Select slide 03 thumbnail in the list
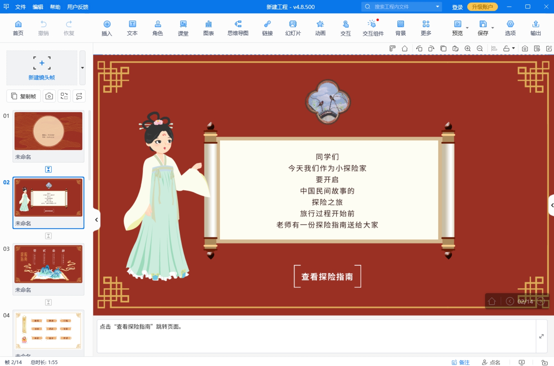Viewport: 554px width, 366px height. (x=48, y=264)
